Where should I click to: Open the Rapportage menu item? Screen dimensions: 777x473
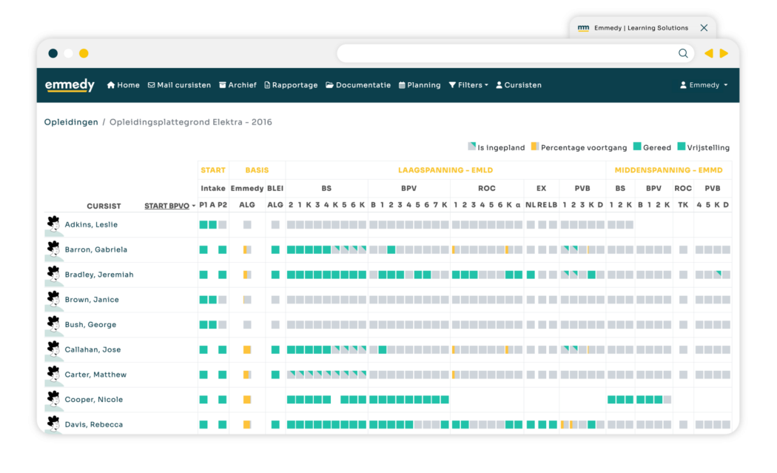point(291,85)
